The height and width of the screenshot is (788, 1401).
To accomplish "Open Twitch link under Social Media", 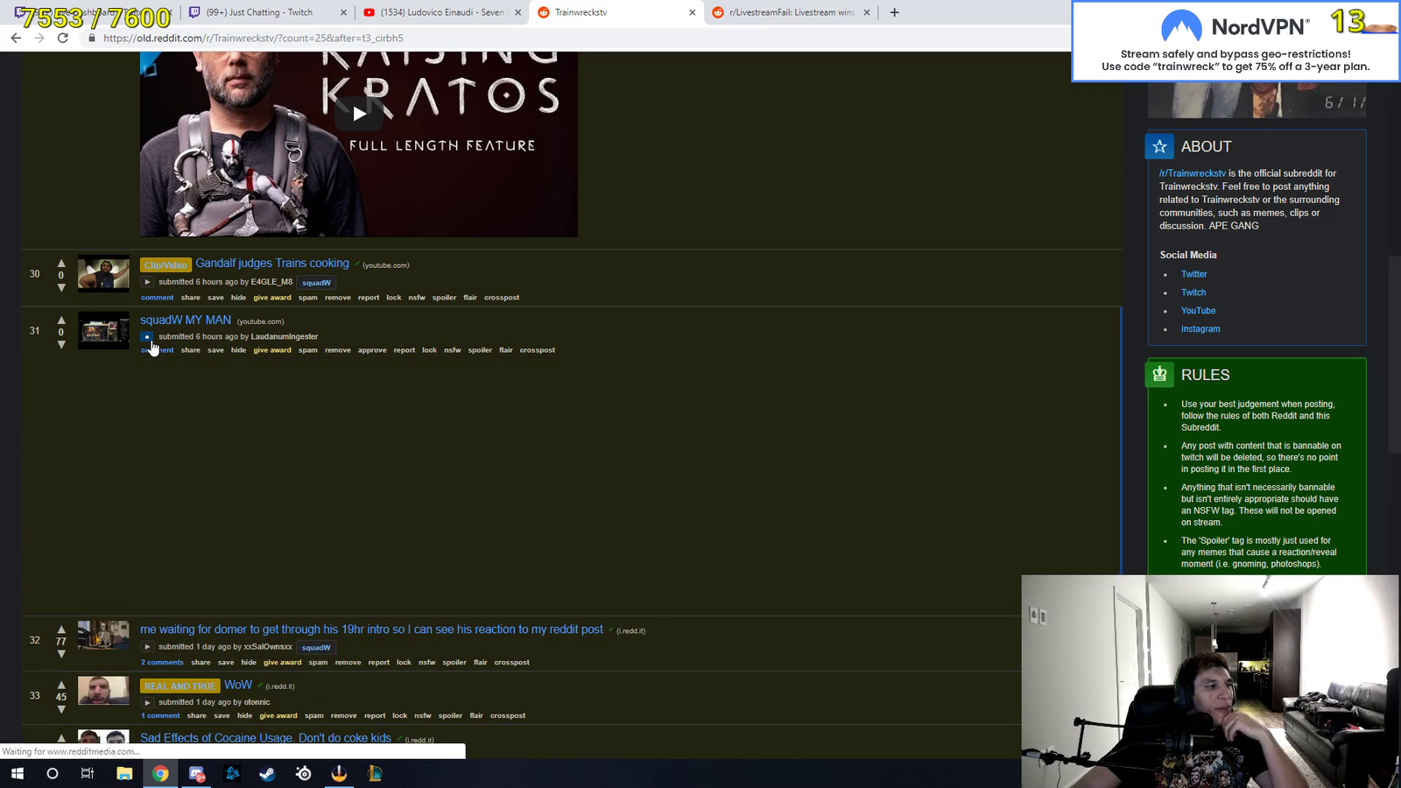I will 1193,292.
